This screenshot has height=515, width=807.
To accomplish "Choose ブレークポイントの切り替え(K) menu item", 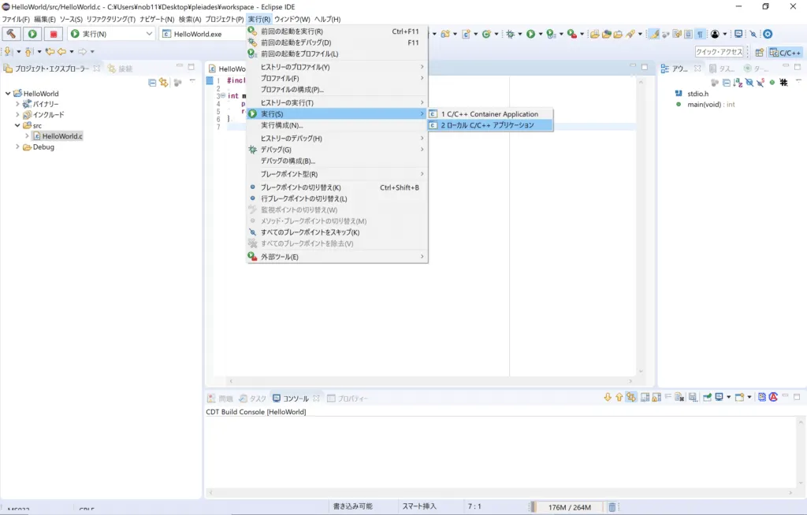I will pos(337,187).
